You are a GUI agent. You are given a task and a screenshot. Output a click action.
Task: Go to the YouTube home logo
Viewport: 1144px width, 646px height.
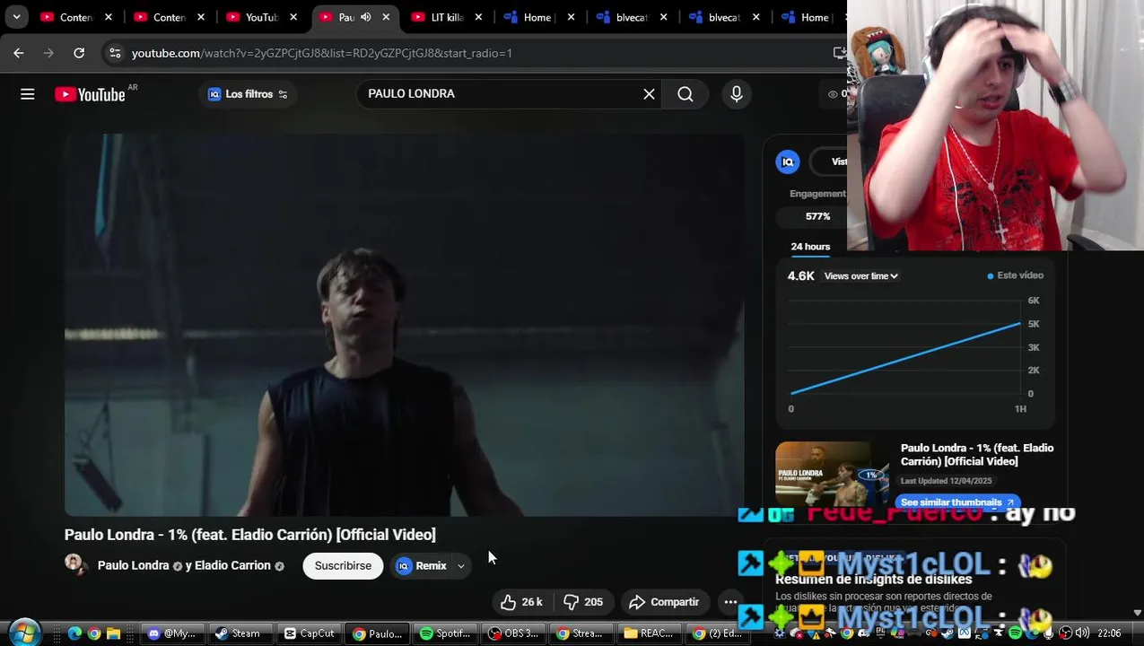click(x=90, y=94)
